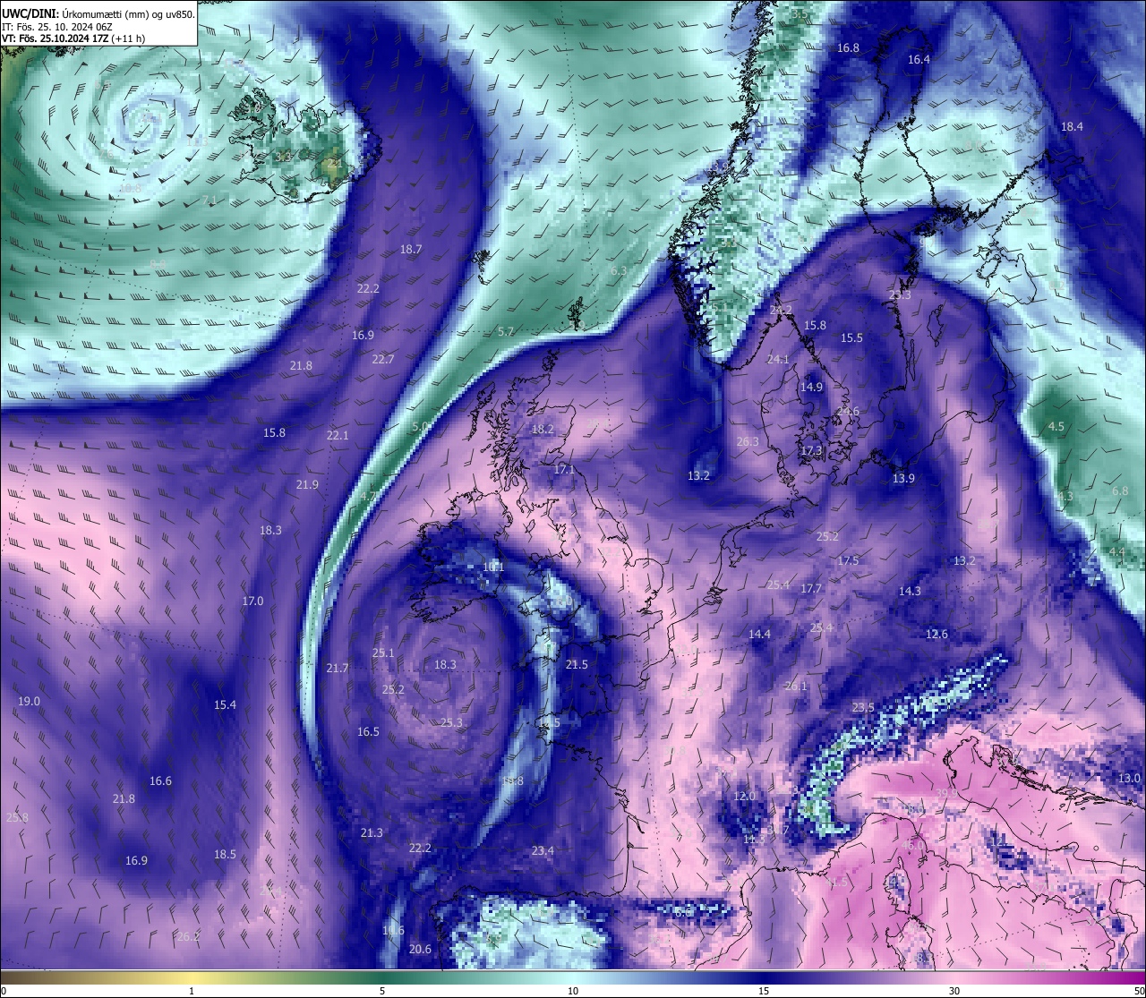Image resolution: width=1146 pixels, height=998 pixels.
Task: Click the 16.6 map value
Action: 160,781
